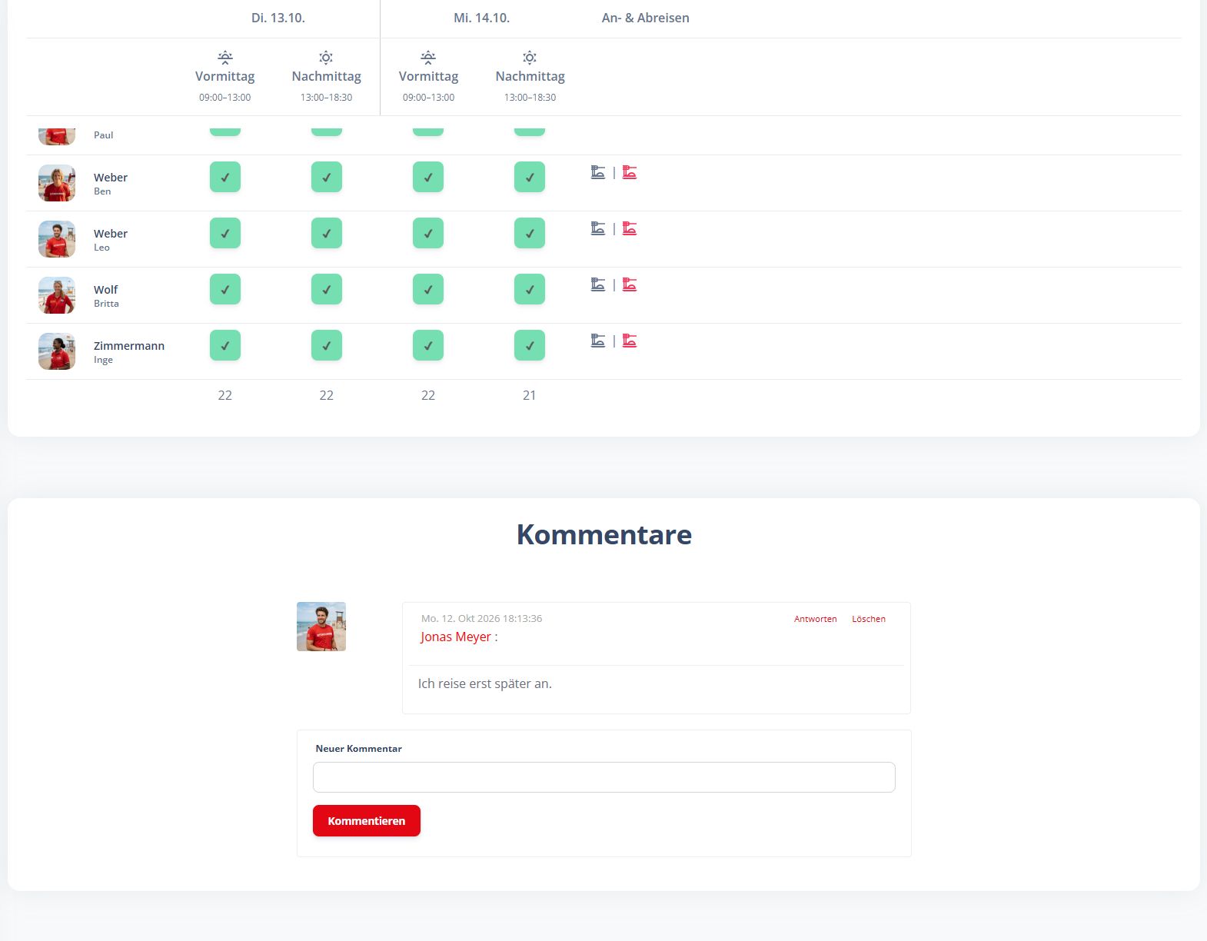Click comment text 'Ich reise erst später an.'
Screen dimensions: 1207x941
tap(485, 683)
